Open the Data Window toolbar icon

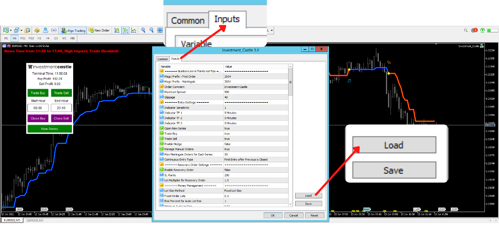(x=37, y=30)
